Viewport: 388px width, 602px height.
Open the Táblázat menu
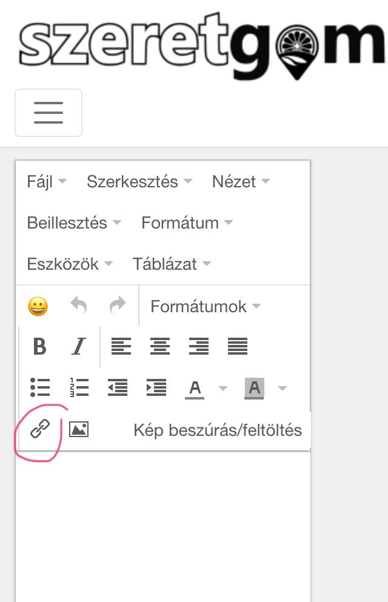(x=172, y=264)
